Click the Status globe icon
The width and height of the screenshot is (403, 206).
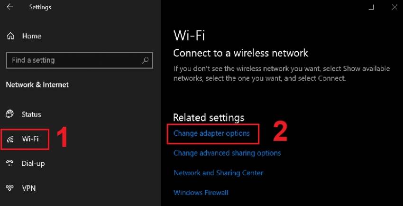pyautogui.click(x=10, y=114)
